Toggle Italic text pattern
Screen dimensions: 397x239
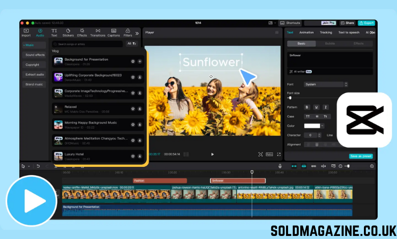pyautogui.click(x=326, y=107)
